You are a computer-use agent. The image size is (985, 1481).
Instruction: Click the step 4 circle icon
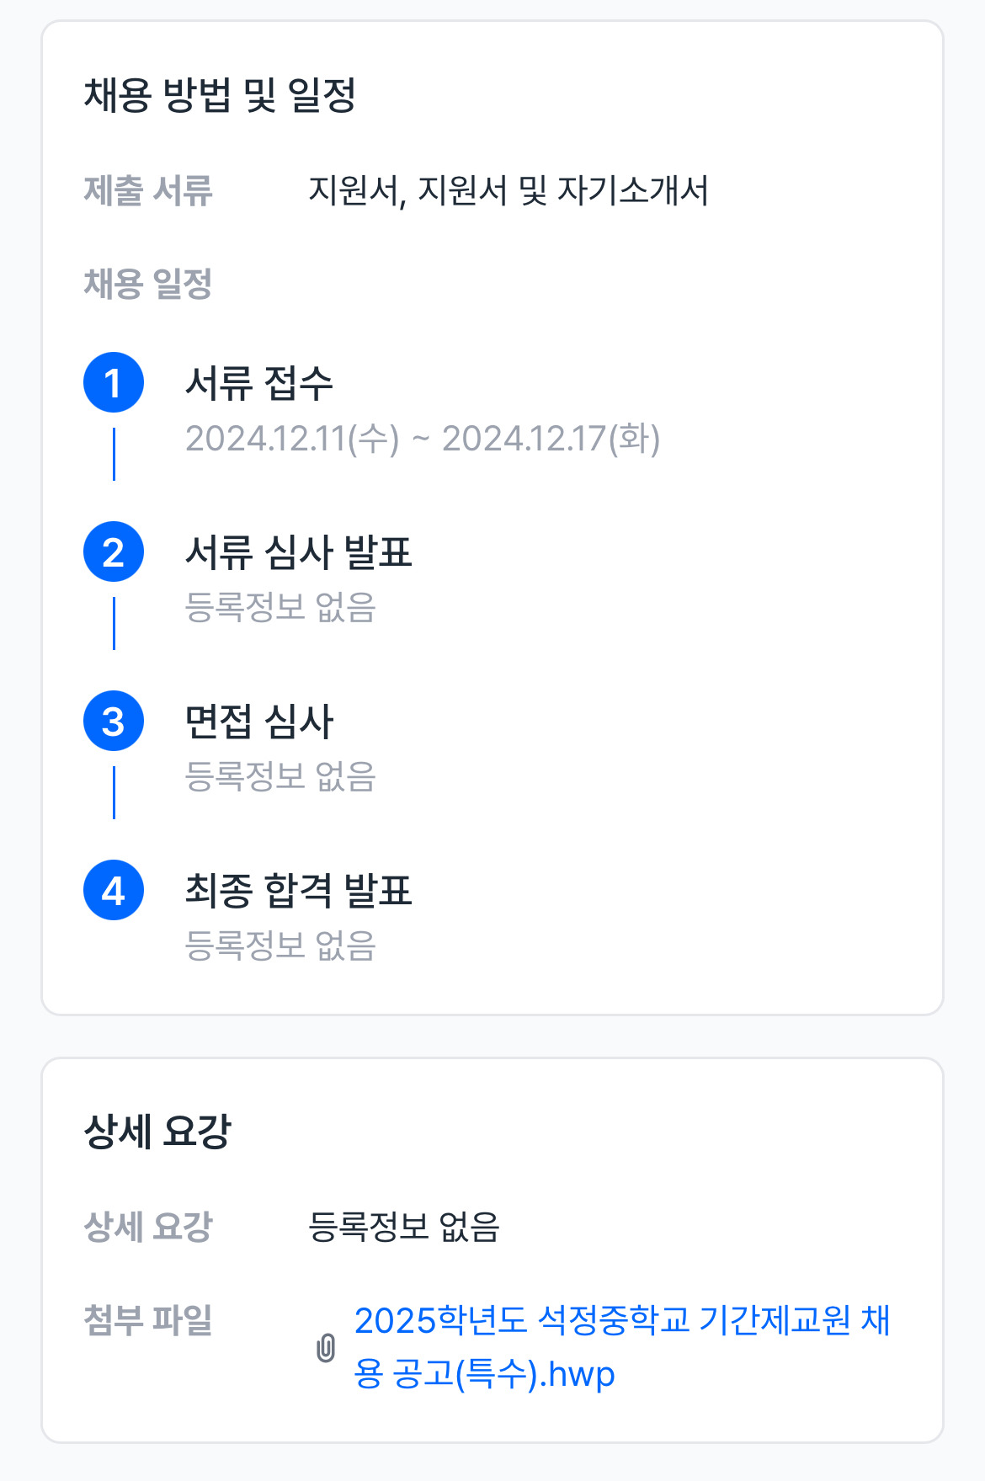click(114, 891)
